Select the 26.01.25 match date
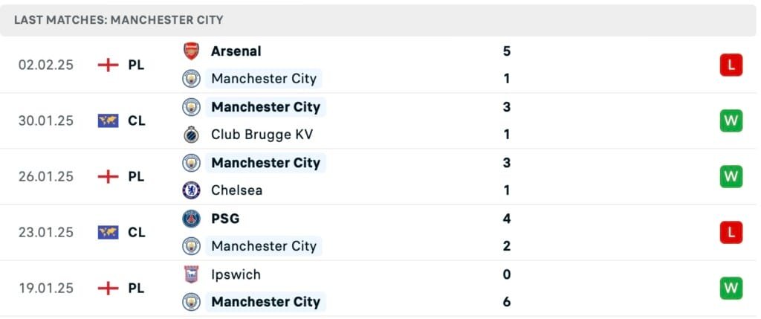Viewport: 761px width, 319px height. [46, 176]
